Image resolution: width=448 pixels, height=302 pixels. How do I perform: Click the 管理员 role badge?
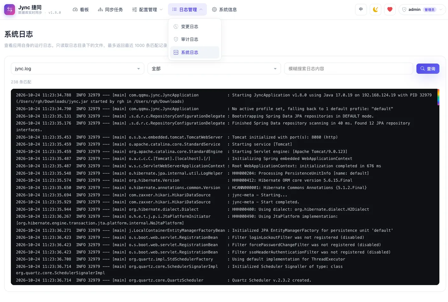pos(429,10)
